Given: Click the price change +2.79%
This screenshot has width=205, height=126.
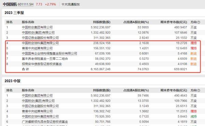Looking at the screenshot, I should pyautogui.click(x=51, y=4).
